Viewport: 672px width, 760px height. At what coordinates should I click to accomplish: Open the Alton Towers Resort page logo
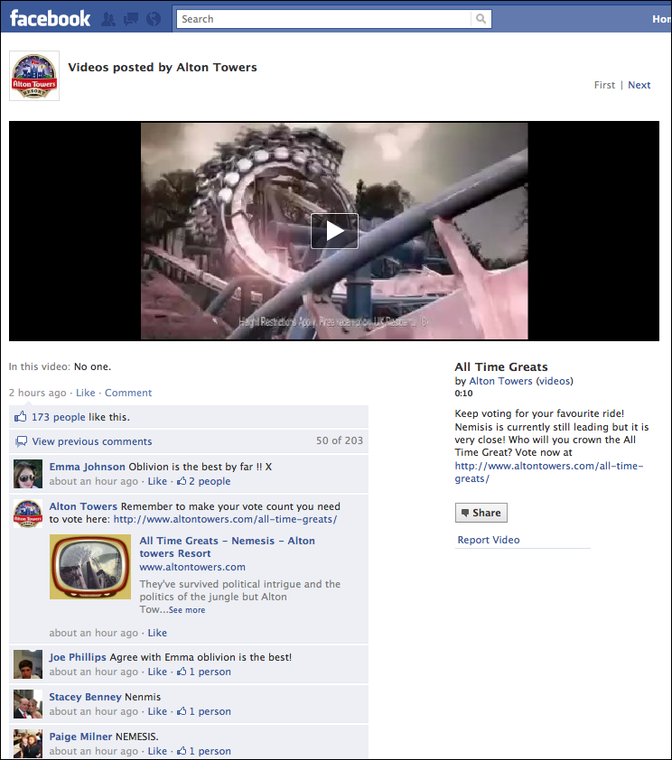[34, 76]
